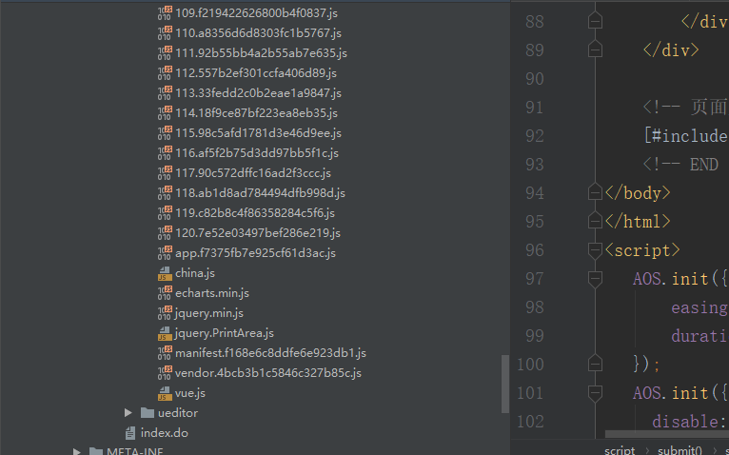729x455 pixels.
Task: Click the index.do file icon
Action: click(130, 433)
